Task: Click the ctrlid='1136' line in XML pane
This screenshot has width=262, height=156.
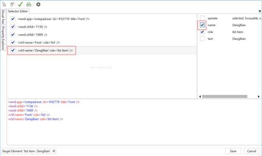Action: tap(23, 106)
